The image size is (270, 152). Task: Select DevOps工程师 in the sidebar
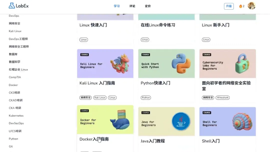coord(18,39)
